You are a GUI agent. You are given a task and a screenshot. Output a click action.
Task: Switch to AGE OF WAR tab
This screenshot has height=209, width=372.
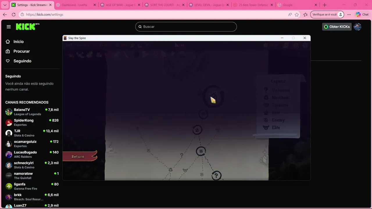pos(120,5)
